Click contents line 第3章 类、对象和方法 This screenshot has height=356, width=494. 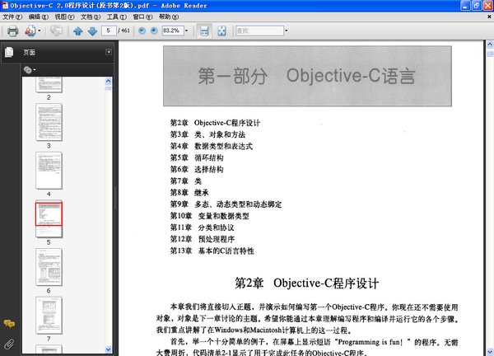point(207,134)
